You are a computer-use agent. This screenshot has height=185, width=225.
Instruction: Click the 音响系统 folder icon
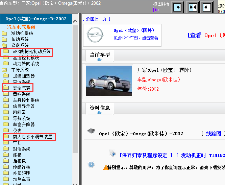(x=6, y=94)
